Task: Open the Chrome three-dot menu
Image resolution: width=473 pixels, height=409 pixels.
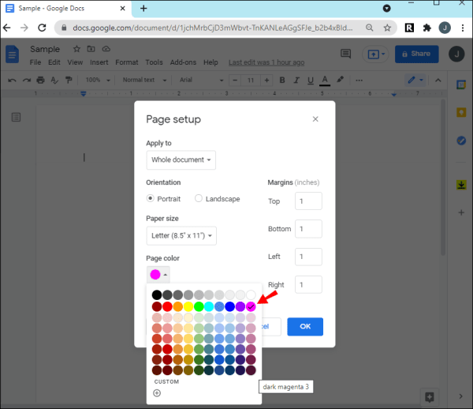Action: [463, 28]
